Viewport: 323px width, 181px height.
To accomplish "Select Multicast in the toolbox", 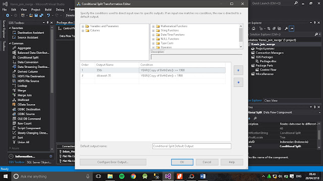I will [x=23, y=100].
